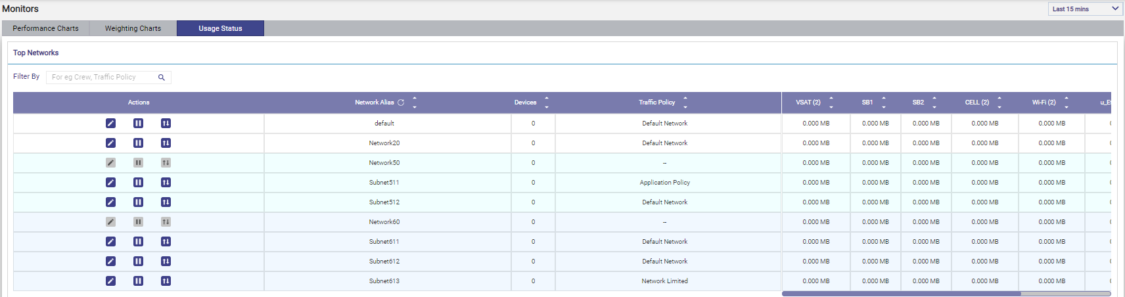Screen dimensions: 1125x297
Task: Pause the Subnet612 network
Action: [138, 262]
